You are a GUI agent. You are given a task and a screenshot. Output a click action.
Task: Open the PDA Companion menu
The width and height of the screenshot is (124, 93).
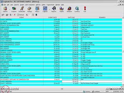click(x=30, y=5)
